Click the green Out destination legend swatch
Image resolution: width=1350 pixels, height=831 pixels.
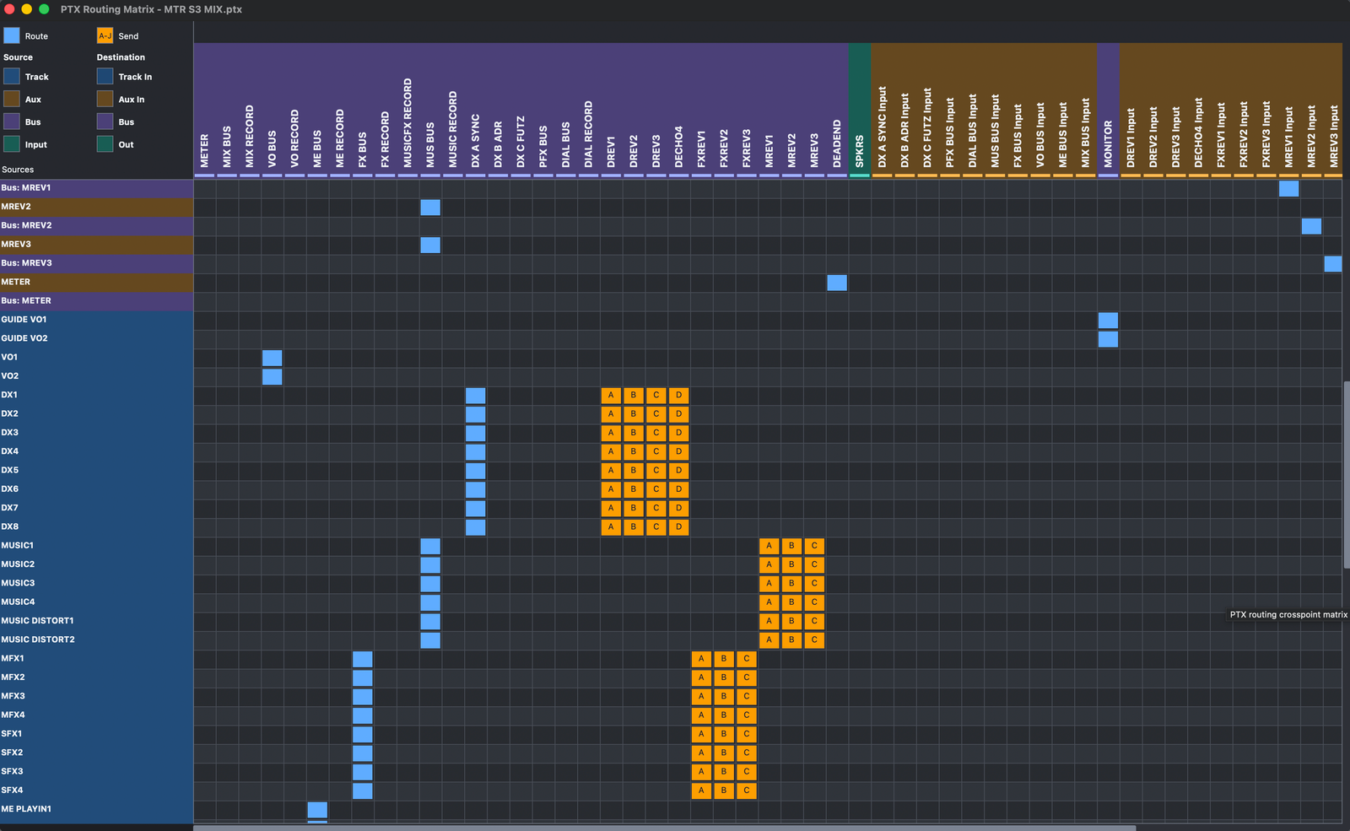pos(105,144)
